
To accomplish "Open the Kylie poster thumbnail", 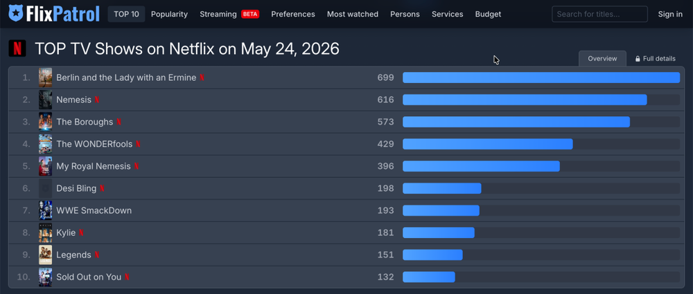I will coord(45,232).
